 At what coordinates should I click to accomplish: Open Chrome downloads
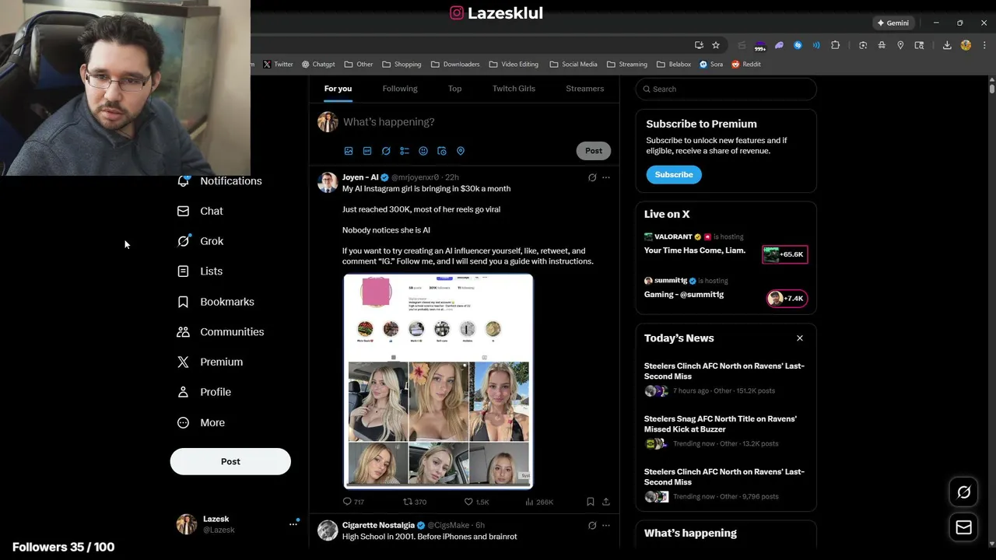pyautogui.click(x=947, y=45)
